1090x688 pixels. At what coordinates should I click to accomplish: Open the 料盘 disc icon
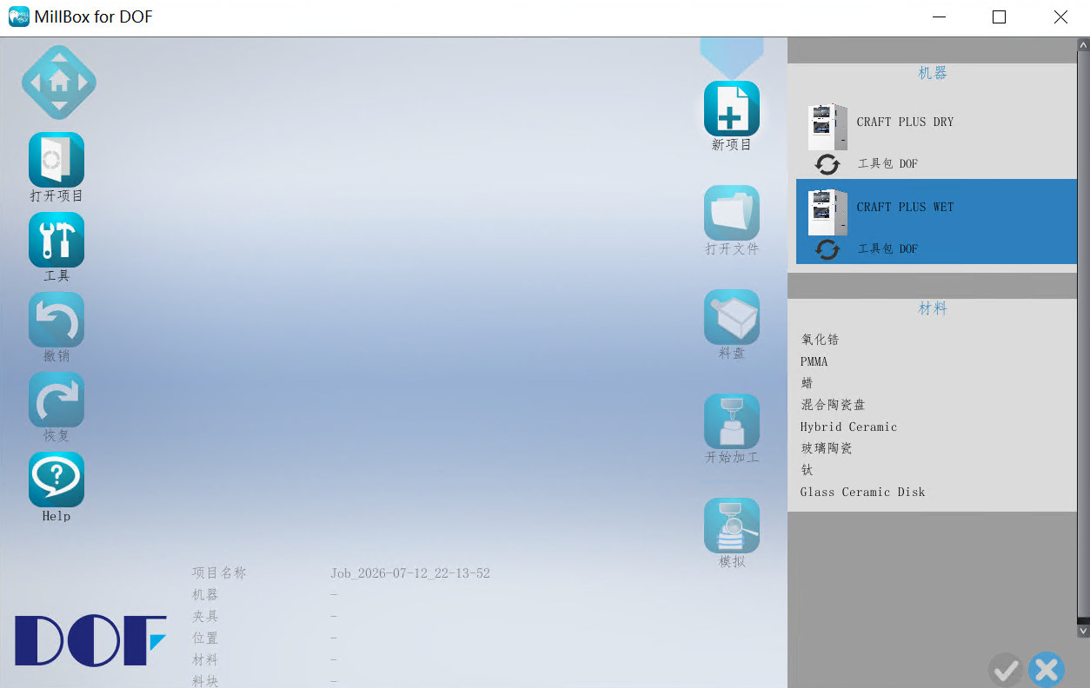point(732,317)
